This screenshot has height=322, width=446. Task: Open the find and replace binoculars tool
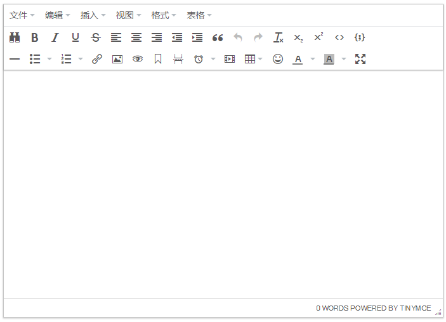click(15, 37)
